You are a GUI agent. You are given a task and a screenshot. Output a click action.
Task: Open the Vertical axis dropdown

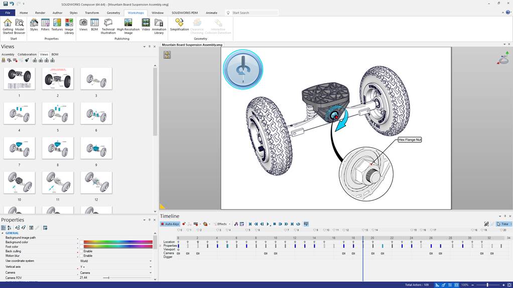[150, 267]
